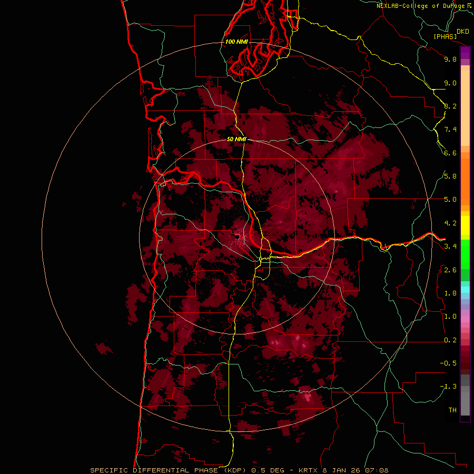The width and height of the screenshot is (474, 474).
Task: Click the 5.8 scale value
Action: 450,176
